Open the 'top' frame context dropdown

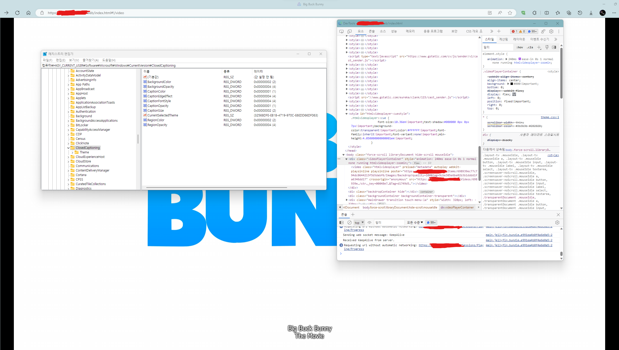[359, 223]
